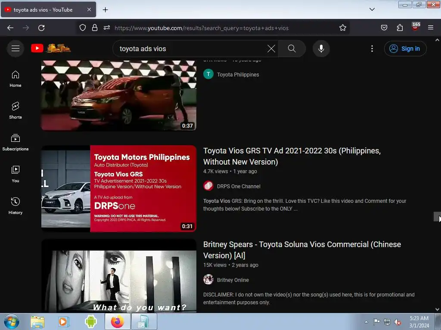The height and width of the screenshot is (330, 441).
Task: Close the toyota ads vios tab
Action: coord(89,9)
